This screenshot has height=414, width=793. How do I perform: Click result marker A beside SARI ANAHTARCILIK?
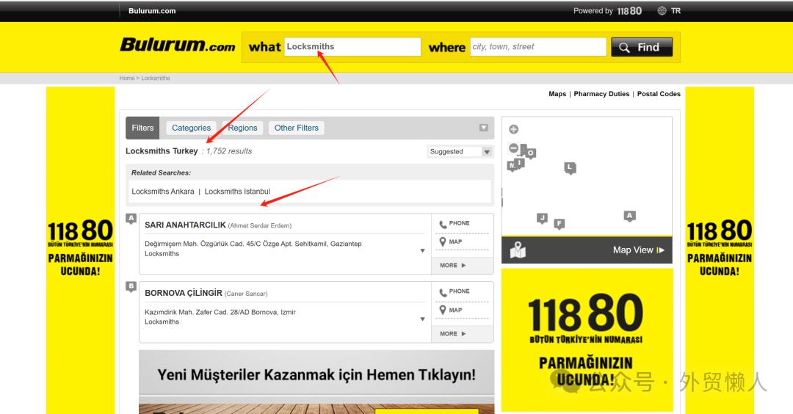[131, 218]
